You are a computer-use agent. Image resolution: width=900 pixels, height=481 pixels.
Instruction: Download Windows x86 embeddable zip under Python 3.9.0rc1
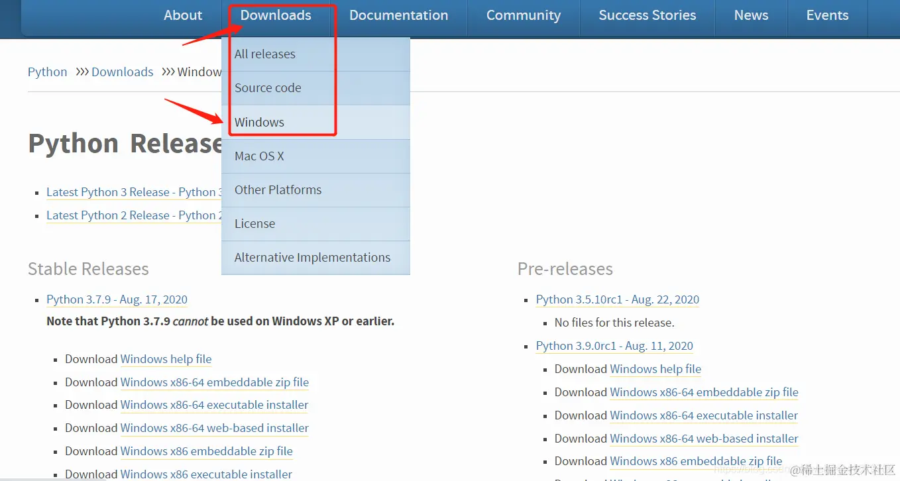[696, 461]
